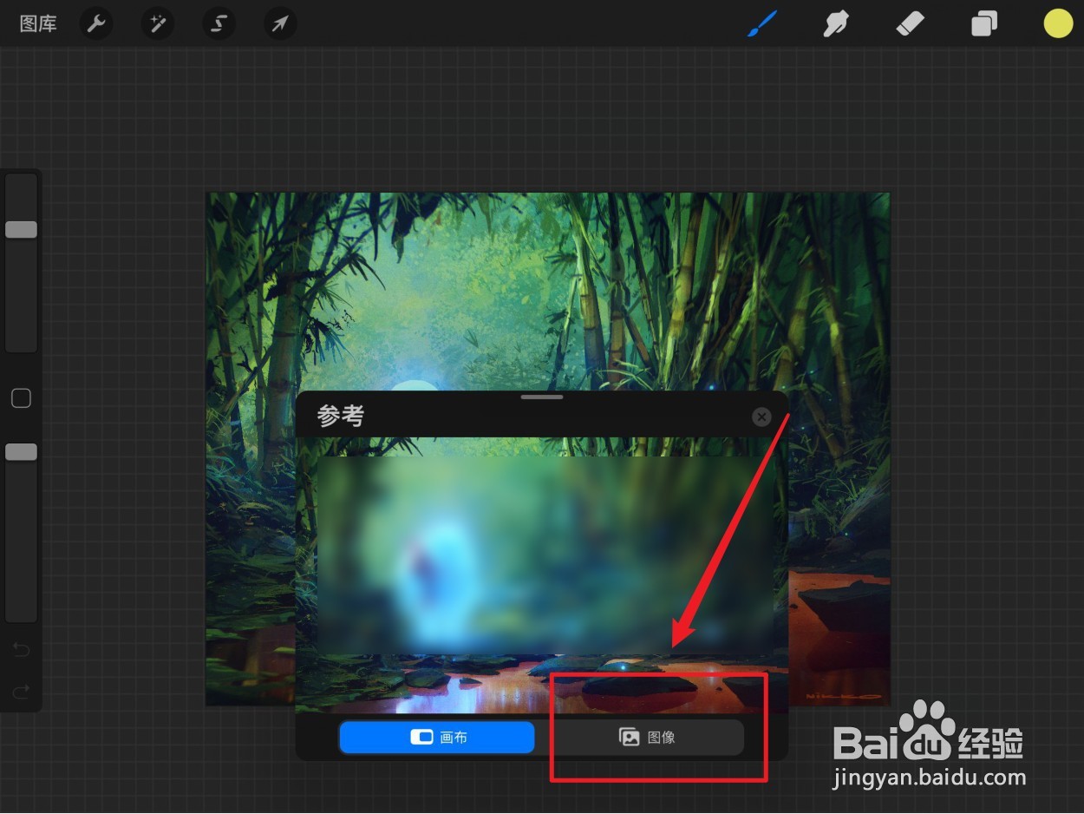Click the 参考 panel title
1084x814 pixels.
coord(340,417)
